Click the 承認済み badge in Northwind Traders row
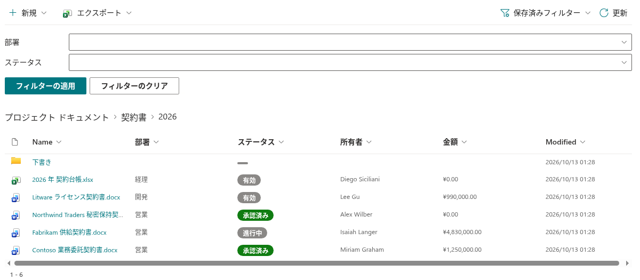The height and width of the screenshot is (280, 640). pyautogui.click(x=255, y=215)
